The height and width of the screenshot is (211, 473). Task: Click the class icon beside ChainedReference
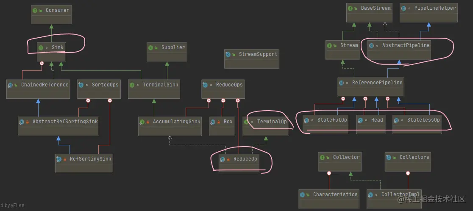tap(10, 85)
